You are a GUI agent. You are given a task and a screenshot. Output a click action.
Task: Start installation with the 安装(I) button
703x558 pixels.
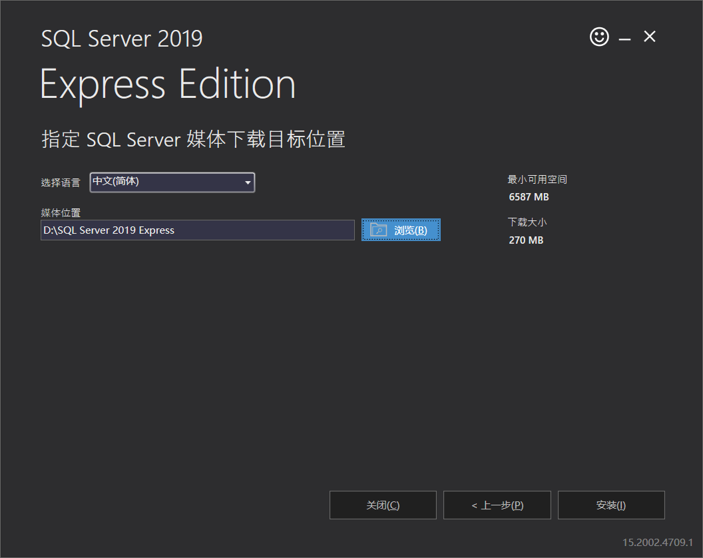coord(611,505)
